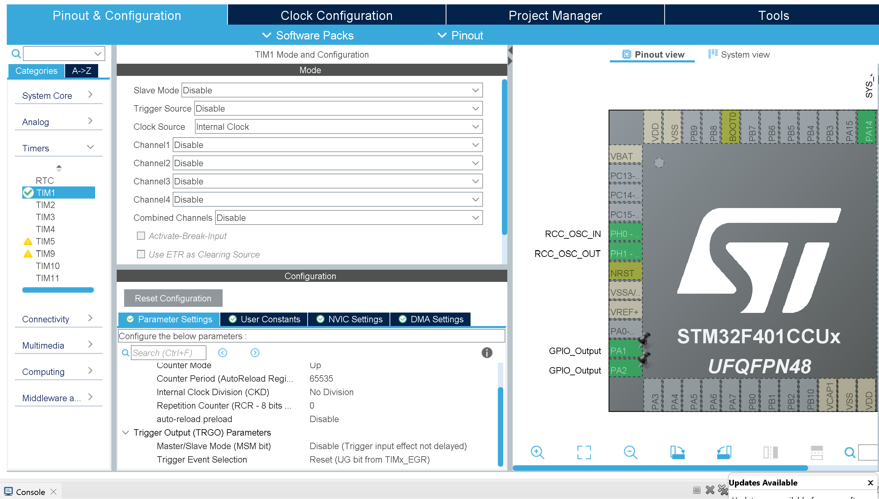879x499 pixels.
Task: Click the TIM1 green checkmark icon
Action: 28,193
